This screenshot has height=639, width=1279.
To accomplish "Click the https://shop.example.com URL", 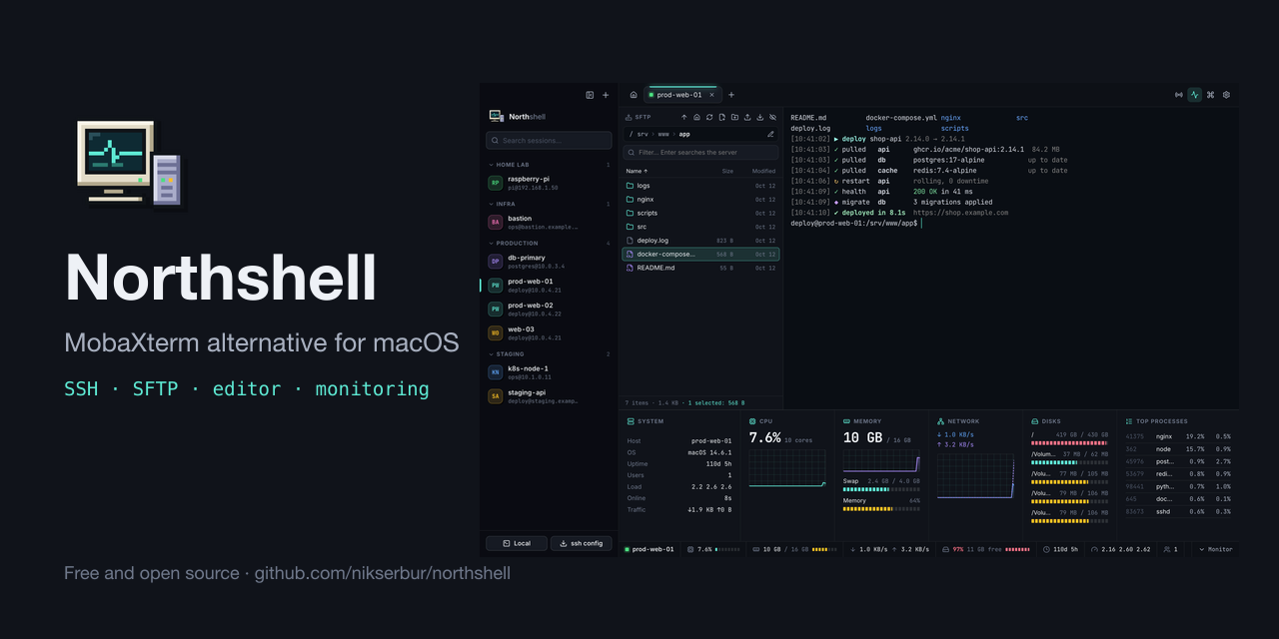I will pos(960,213).
